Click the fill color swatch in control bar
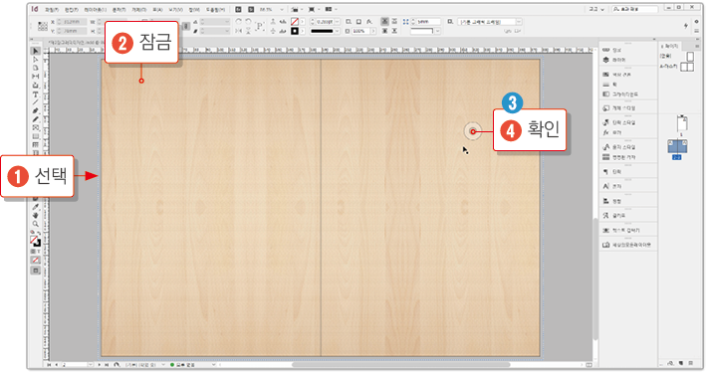 (295, 22)
